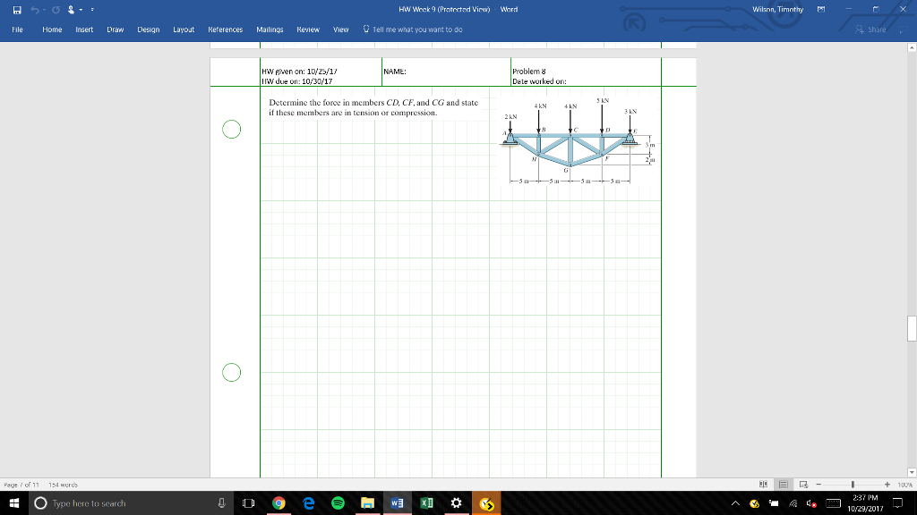
Task: Open the Undo history dropdown arrow
Action: [44, 9]
